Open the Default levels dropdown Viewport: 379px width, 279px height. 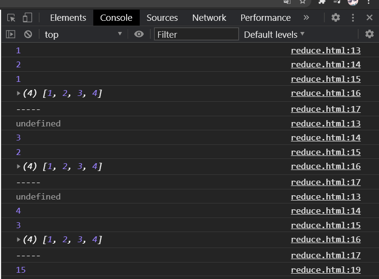[274, 34]
